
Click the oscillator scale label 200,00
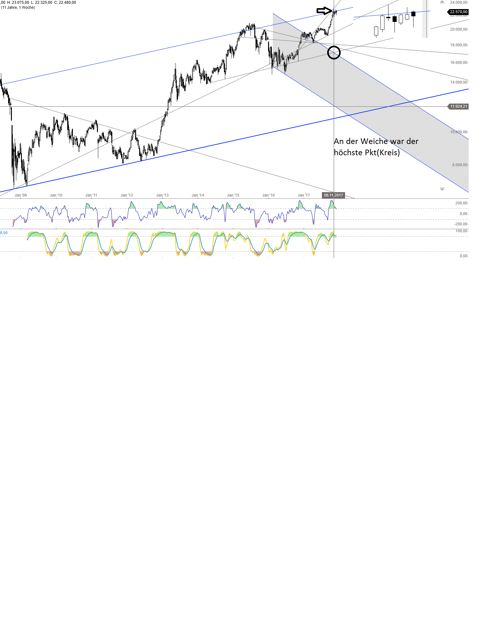(461, 203)
